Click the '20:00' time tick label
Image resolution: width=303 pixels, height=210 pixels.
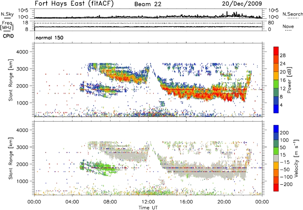(x=224, y=202)
